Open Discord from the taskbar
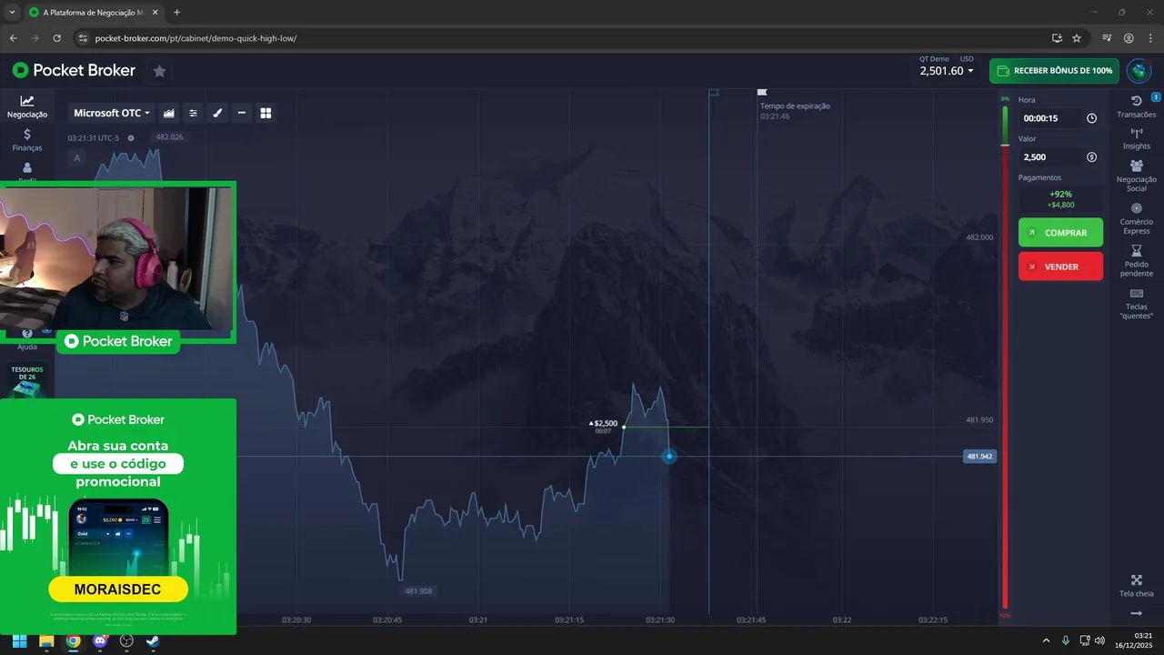 [100, 640]
